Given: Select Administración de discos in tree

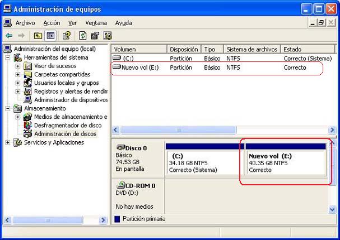Looking at the screenshot, I should tap(65, 134).
